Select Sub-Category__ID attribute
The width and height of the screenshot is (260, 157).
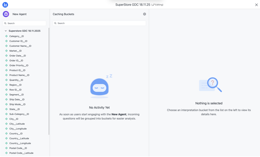(x=19, y=114)
